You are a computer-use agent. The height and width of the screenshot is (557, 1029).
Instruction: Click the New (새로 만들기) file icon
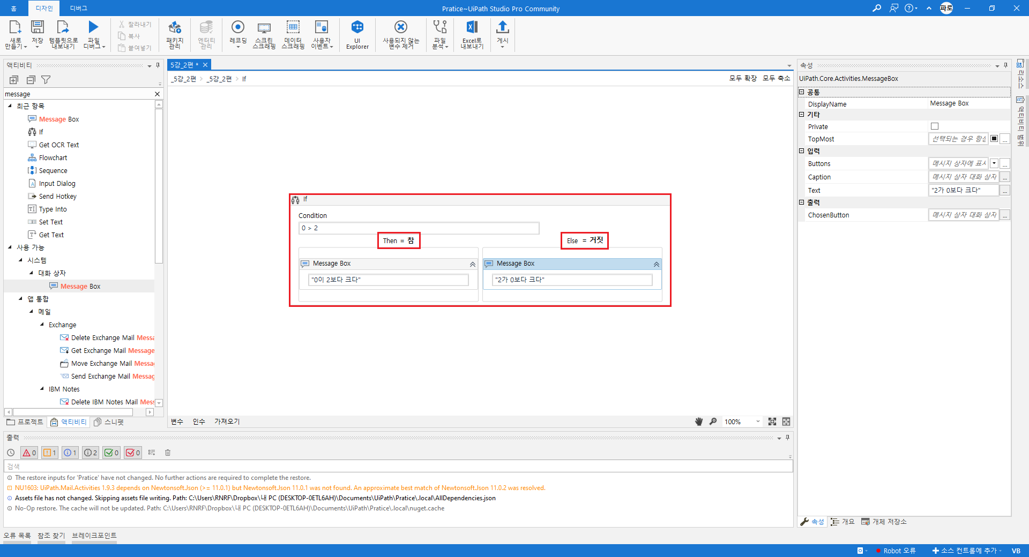(x=15, y=27)
